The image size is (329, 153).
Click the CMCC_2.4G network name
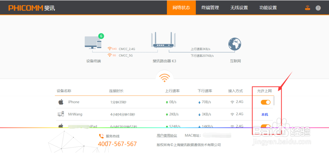[127, 49]
